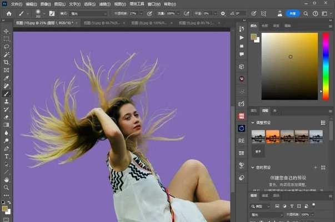Swap foreground and background colors
The image size is (335, 222).
tap(9, 203)
